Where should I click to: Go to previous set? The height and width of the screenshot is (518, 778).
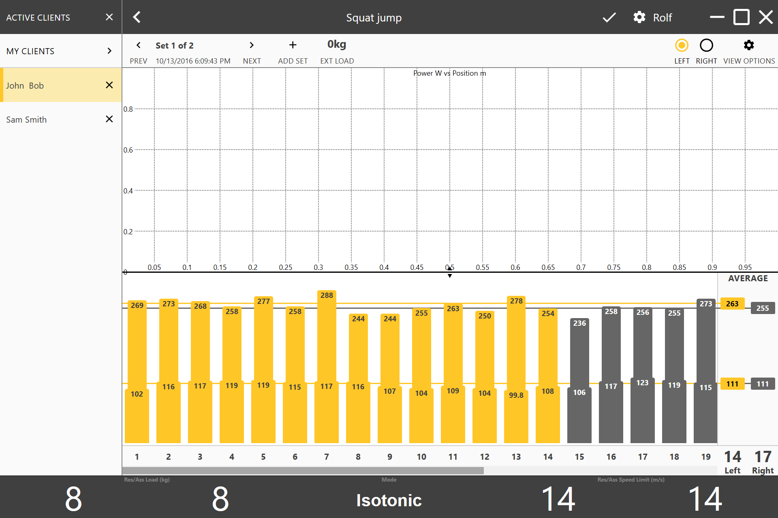click(x=139, y=51)
